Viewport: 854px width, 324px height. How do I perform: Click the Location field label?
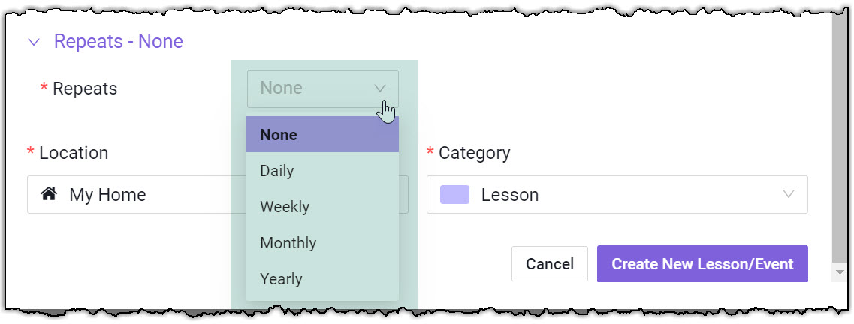(x=73, y=153)
